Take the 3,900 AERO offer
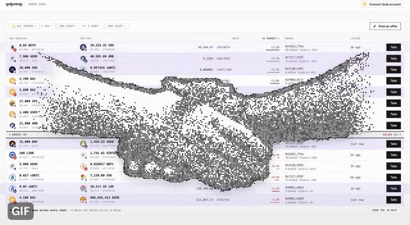The height and width of the screenshot is (225, 410). (394, 166)
